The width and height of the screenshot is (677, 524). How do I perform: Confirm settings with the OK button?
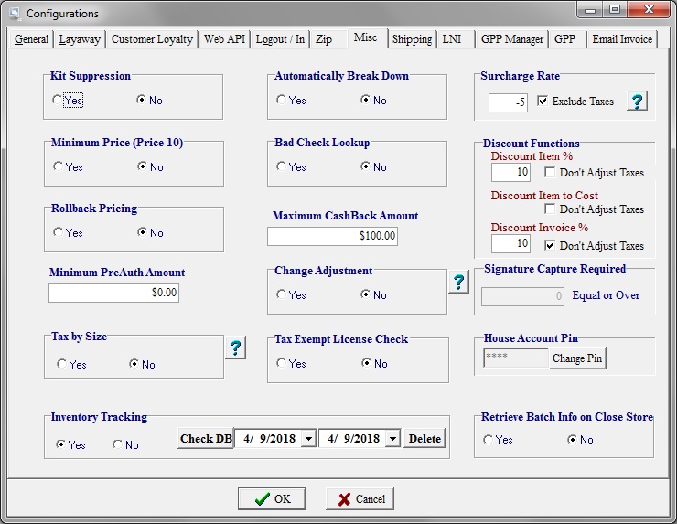point(272,498)
